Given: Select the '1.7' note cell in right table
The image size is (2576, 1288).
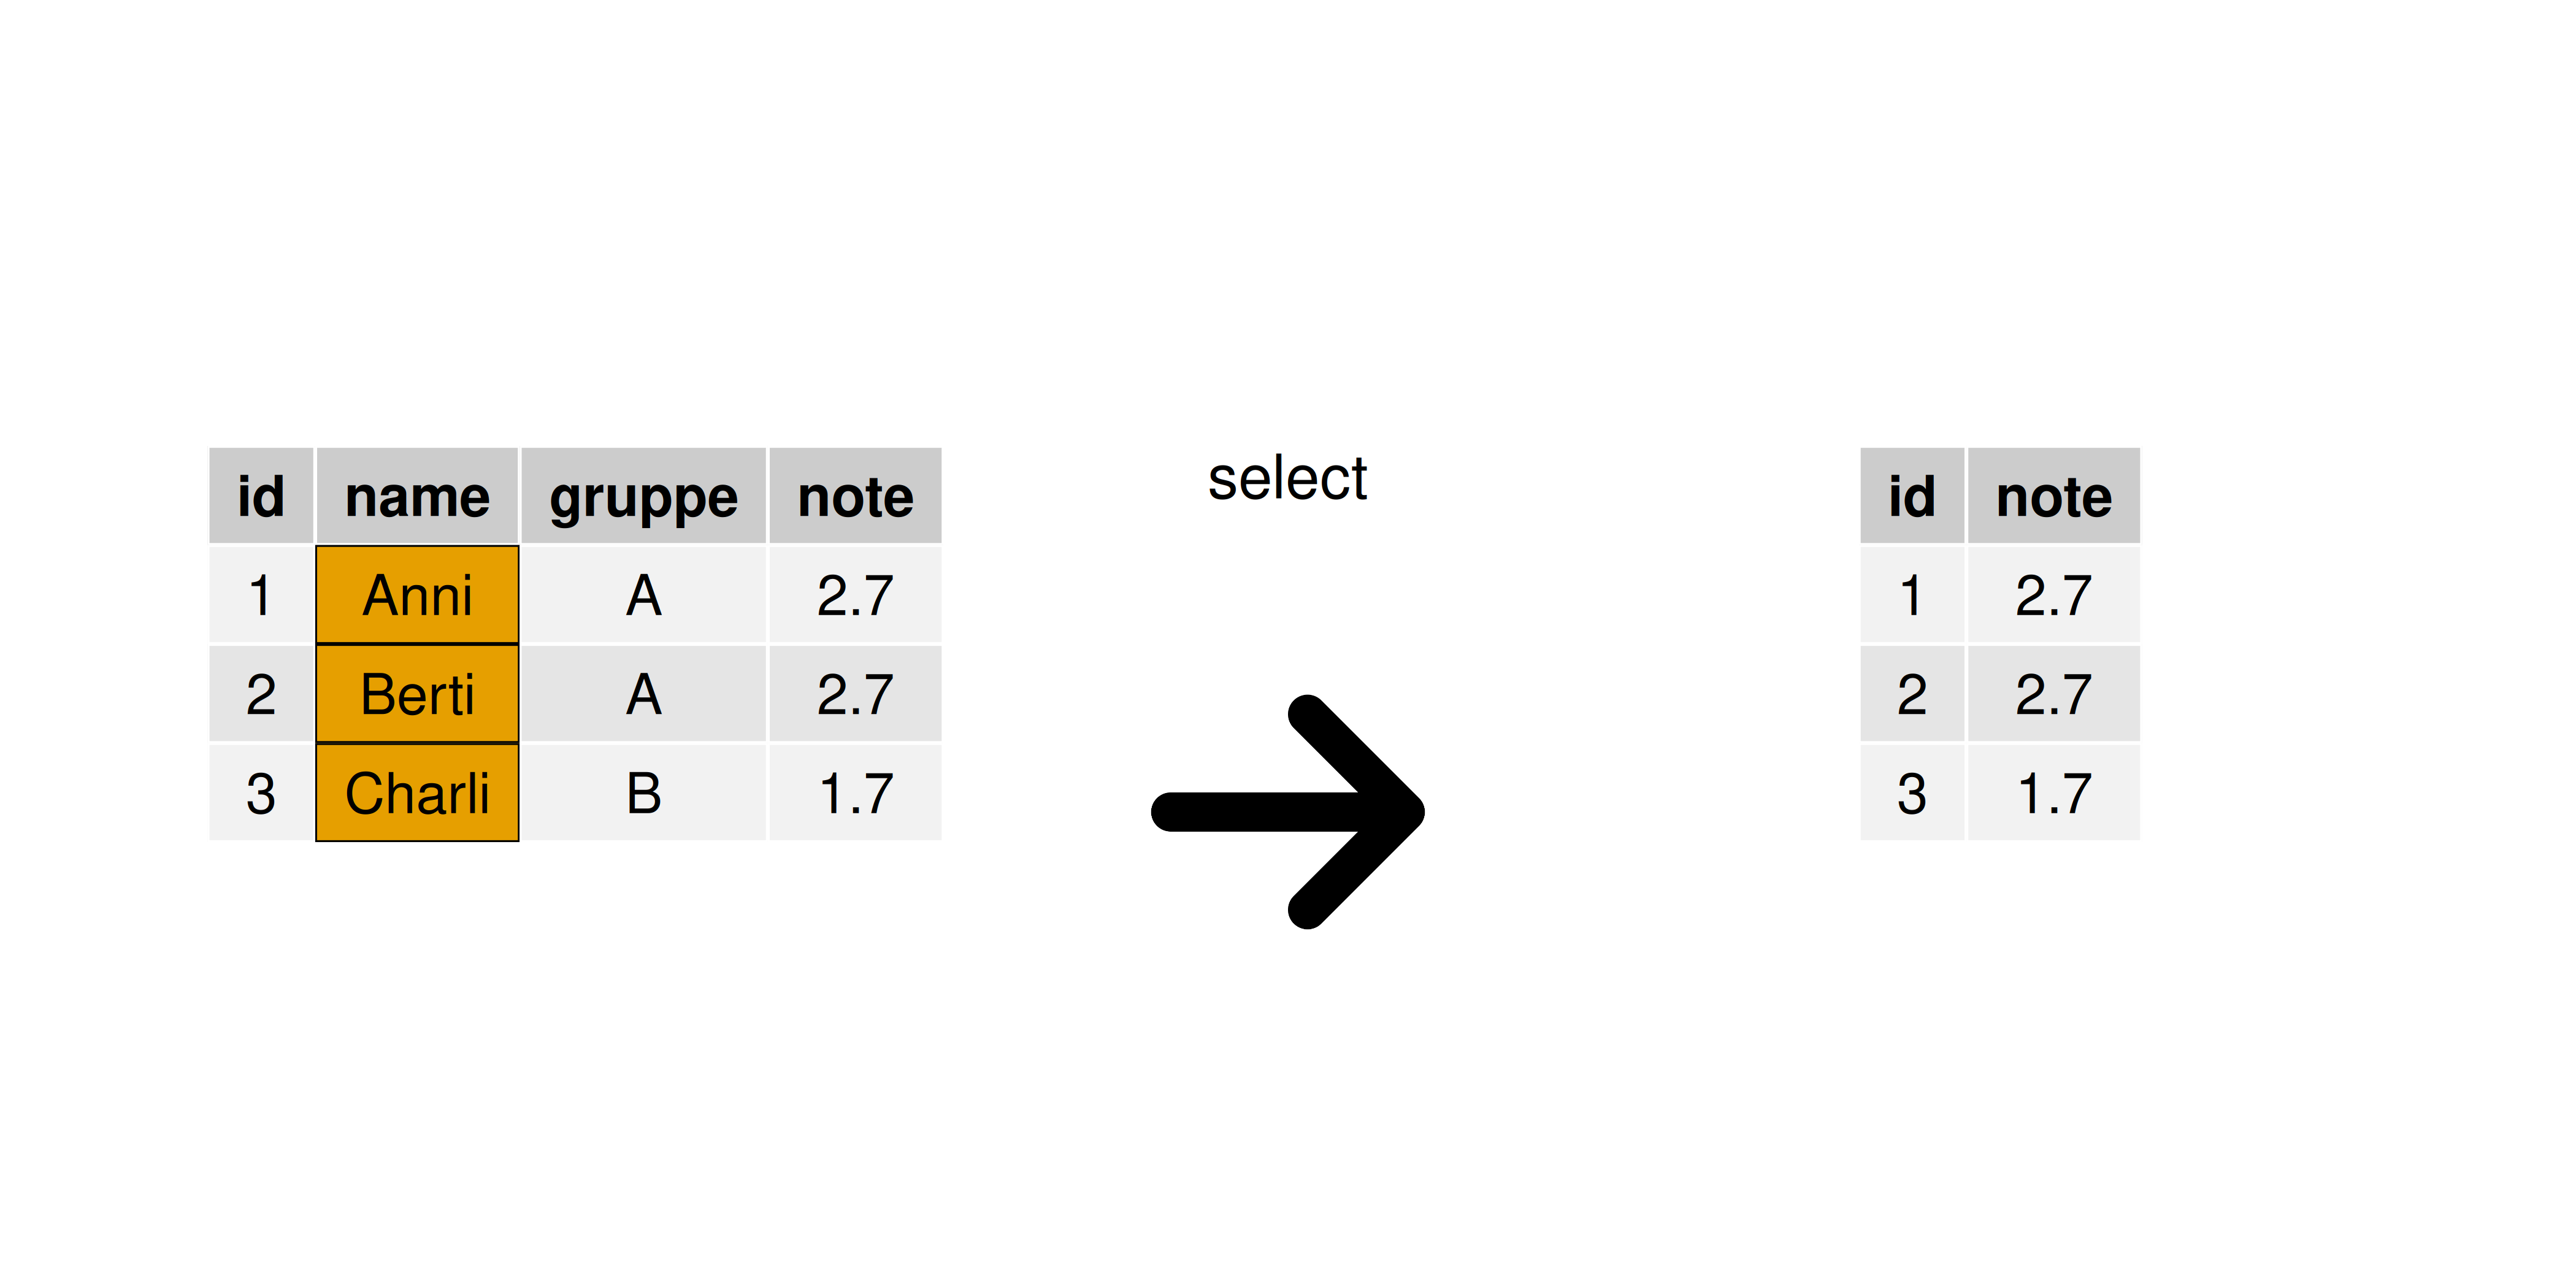Looking at the screenshot, I should 2053,793.
